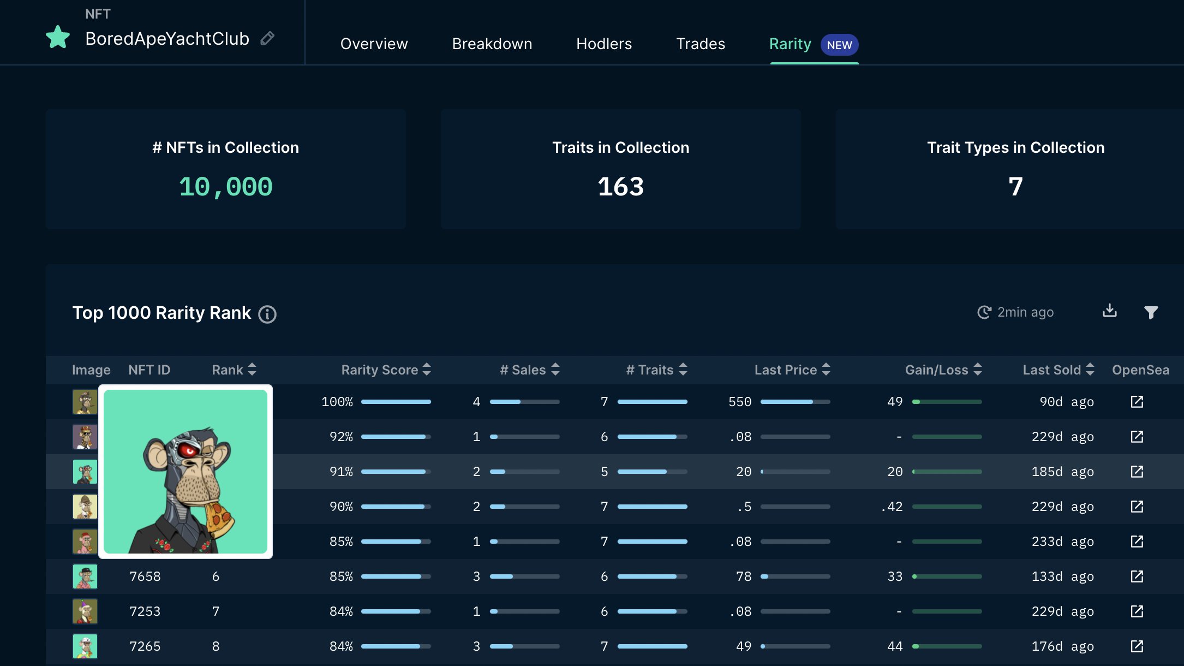This screenshot has height=666, width=1184.
Task: Click the enlarged ape image preview
Action: [186, 472]
